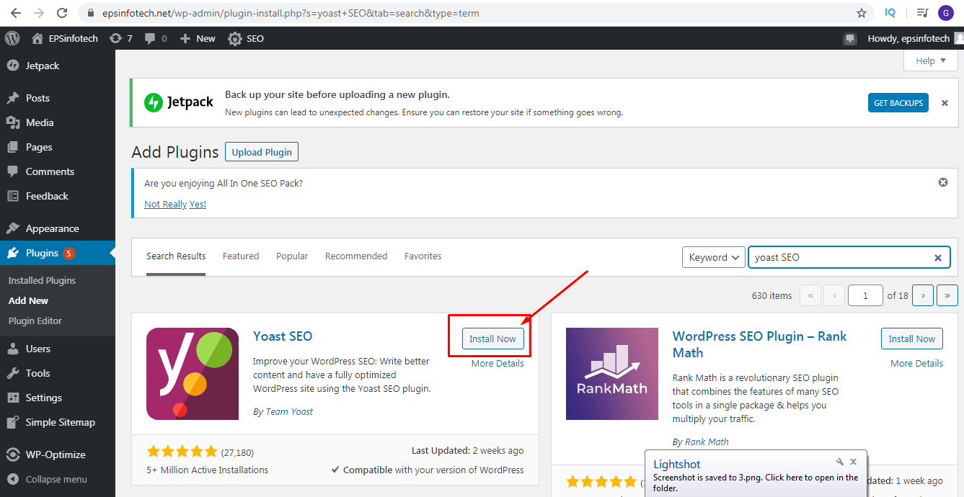Switch to the Popular tab
This screenshot has width=964, height=497.
[292, 256]
